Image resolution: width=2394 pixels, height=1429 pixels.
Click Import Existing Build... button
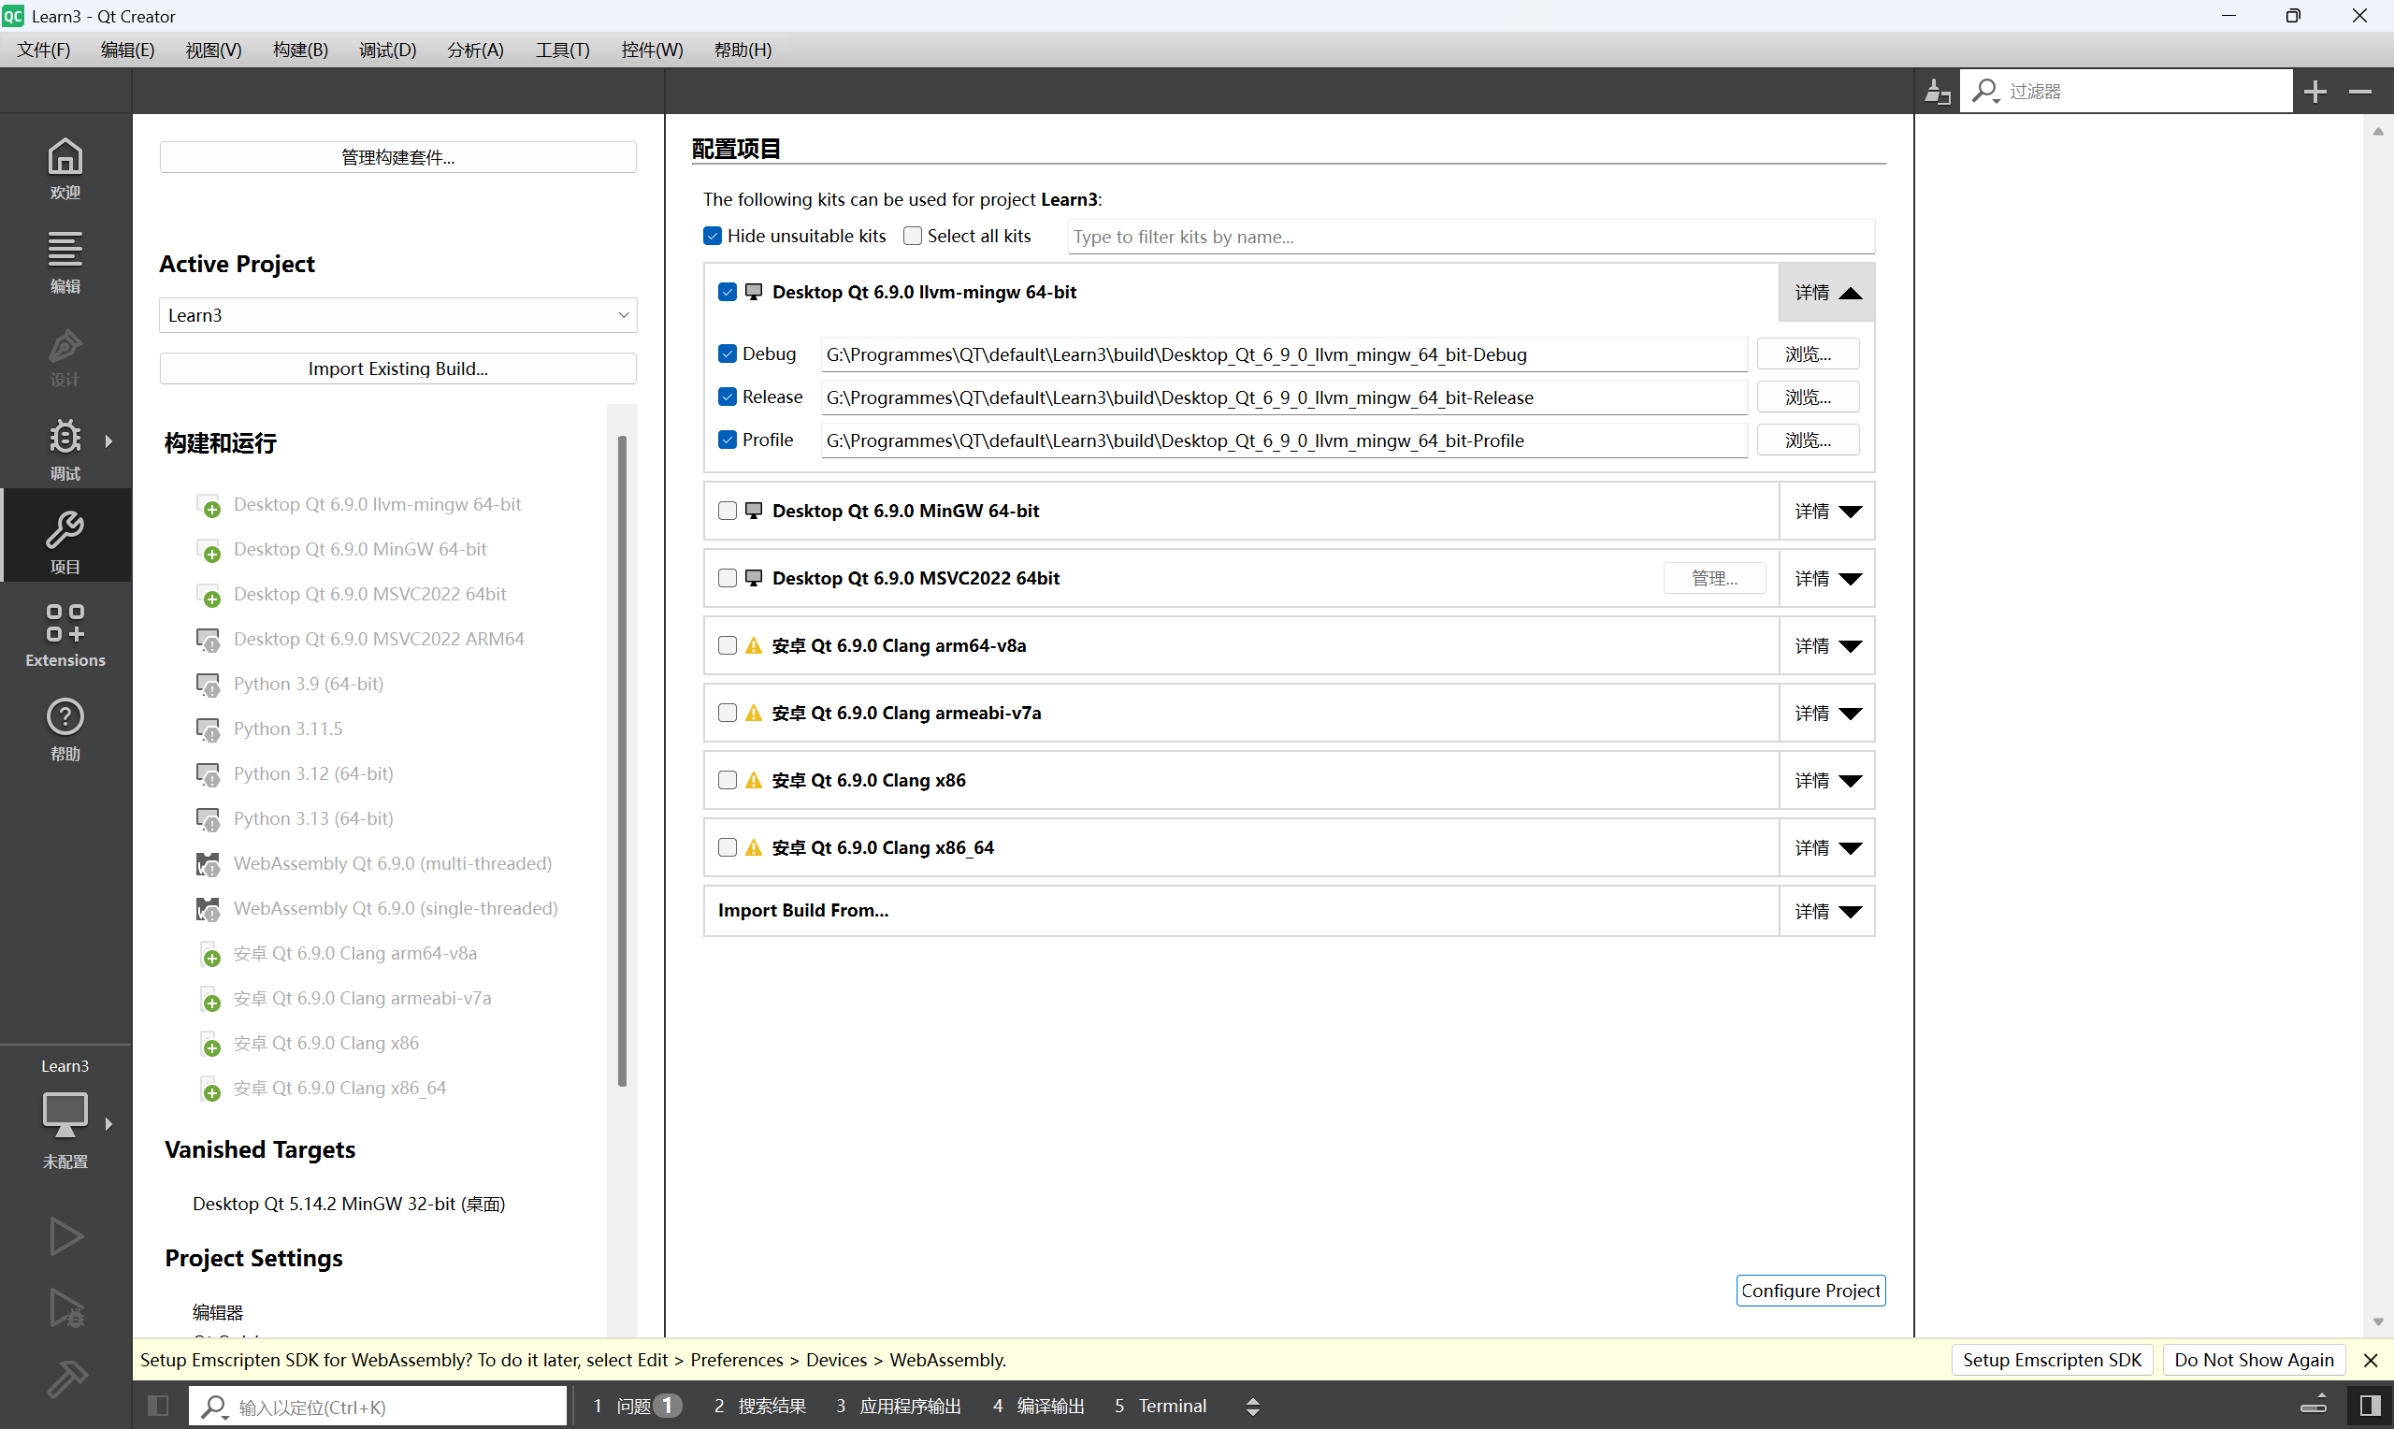tap(397, 368)
